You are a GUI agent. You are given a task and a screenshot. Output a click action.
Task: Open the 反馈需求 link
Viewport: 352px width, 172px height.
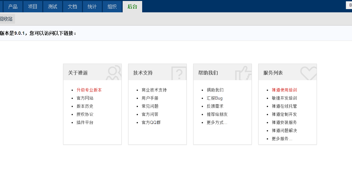click(x=215, y=106)
